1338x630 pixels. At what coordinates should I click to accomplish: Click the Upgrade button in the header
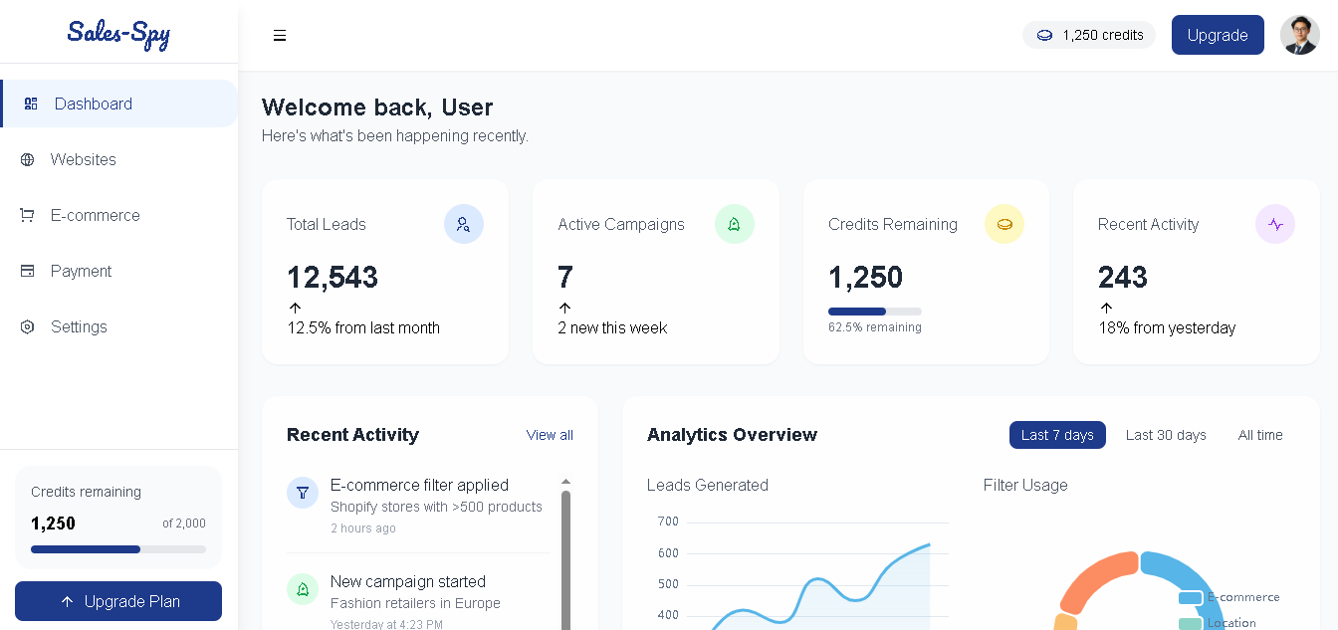tap(1218, 34)
